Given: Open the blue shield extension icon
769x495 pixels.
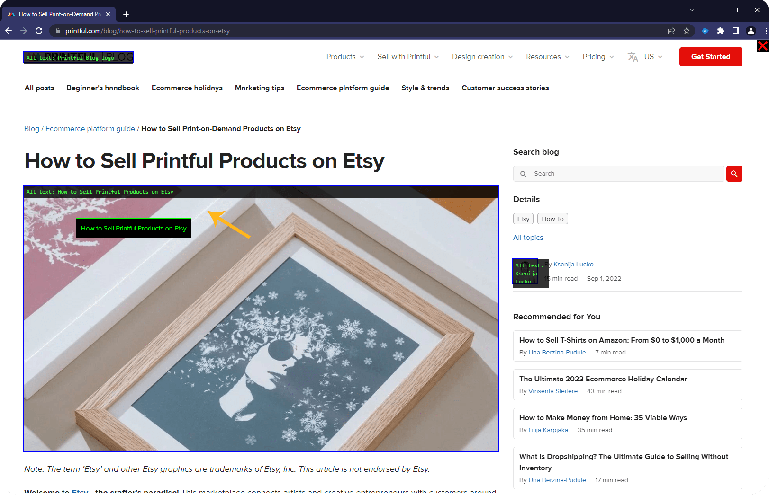Looking at the screenshot, I should 705,31.
